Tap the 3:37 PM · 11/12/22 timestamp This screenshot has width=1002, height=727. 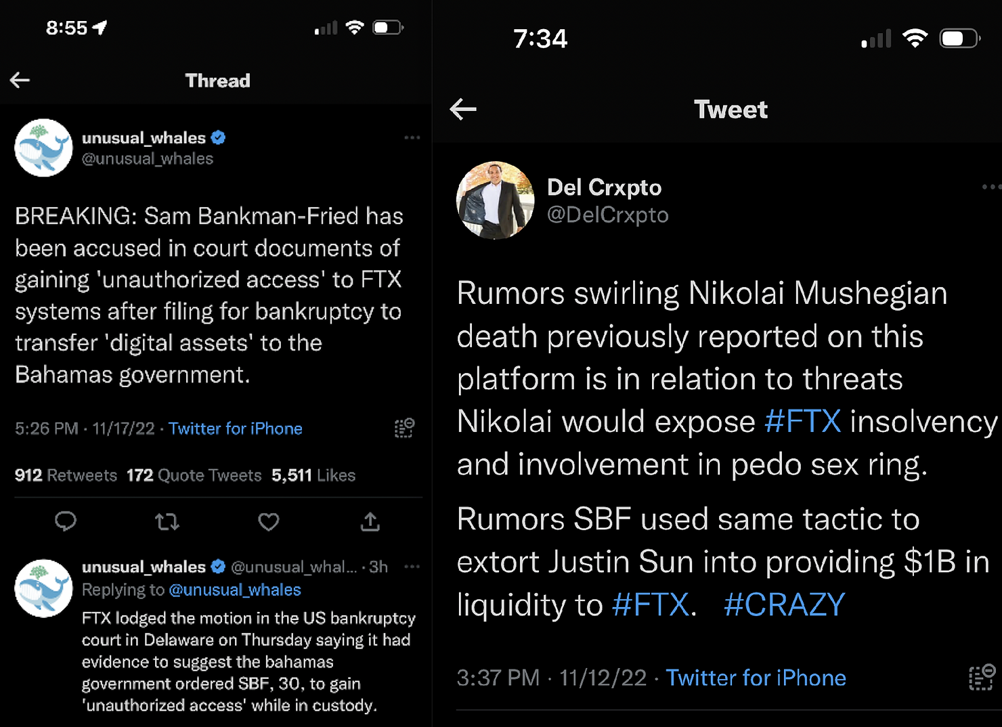click(x=552, y=678)
